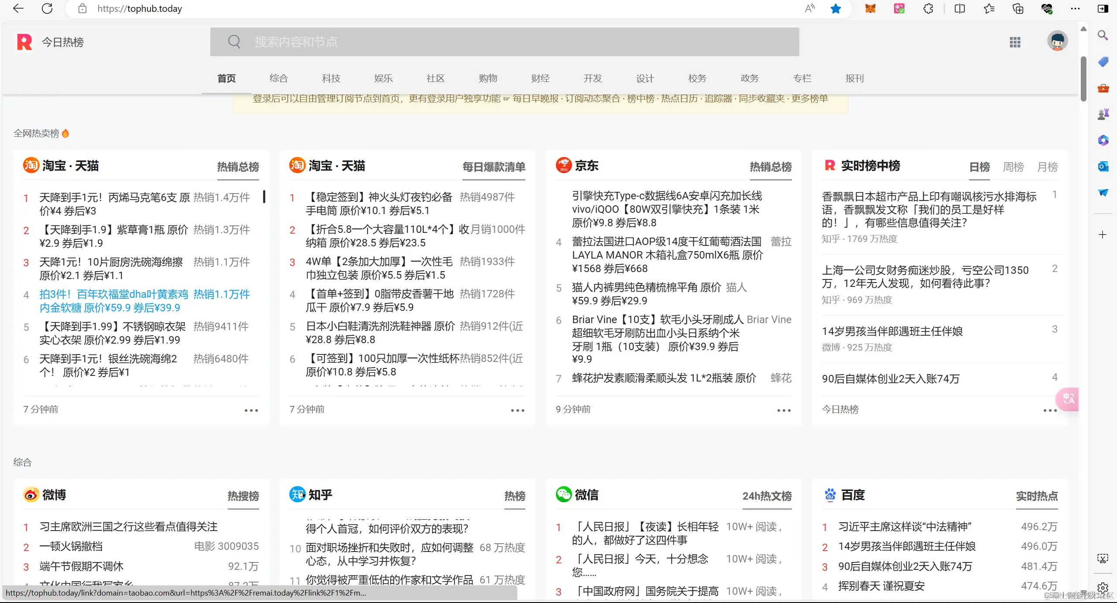The height and width of the screenshot is (603, 1117).
Task: Switch to the 综合 tab
Action: tap(279, 78)
